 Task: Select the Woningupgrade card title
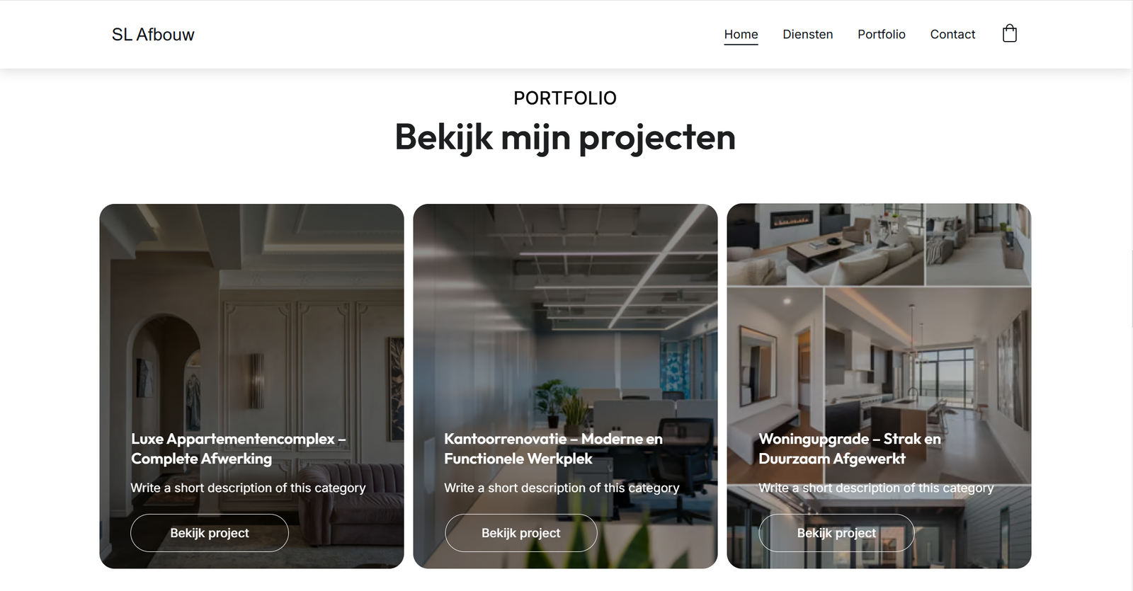[850, 449]
